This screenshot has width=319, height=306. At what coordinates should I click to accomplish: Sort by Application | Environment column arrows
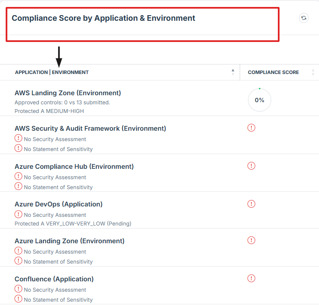point(233,72)
